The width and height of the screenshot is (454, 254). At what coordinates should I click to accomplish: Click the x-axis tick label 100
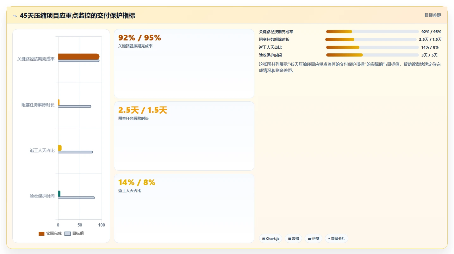click(x=102, y=225)
